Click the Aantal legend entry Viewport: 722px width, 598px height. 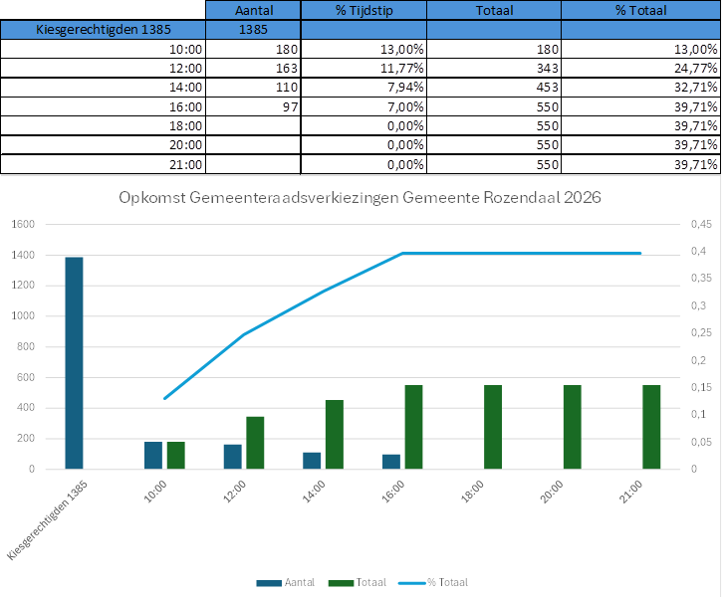click(283, 582)
